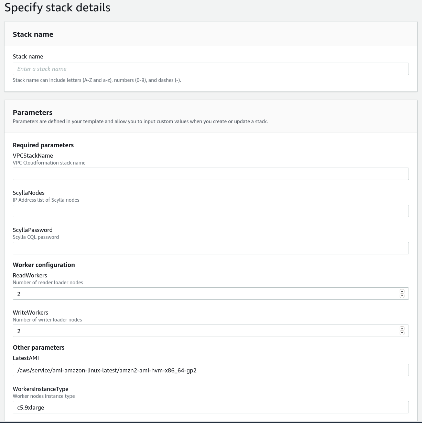
Task: Focus the Stack name input field
Action: [210, 69]
